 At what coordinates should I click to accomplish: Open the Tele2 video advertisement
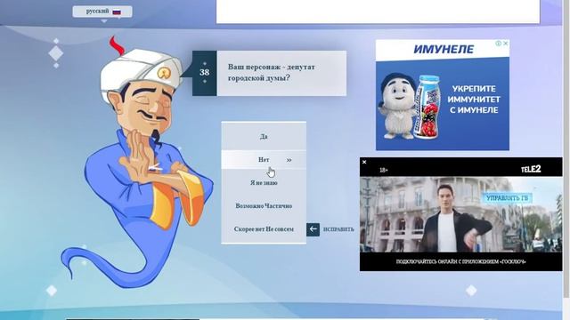tap(461, 214)
